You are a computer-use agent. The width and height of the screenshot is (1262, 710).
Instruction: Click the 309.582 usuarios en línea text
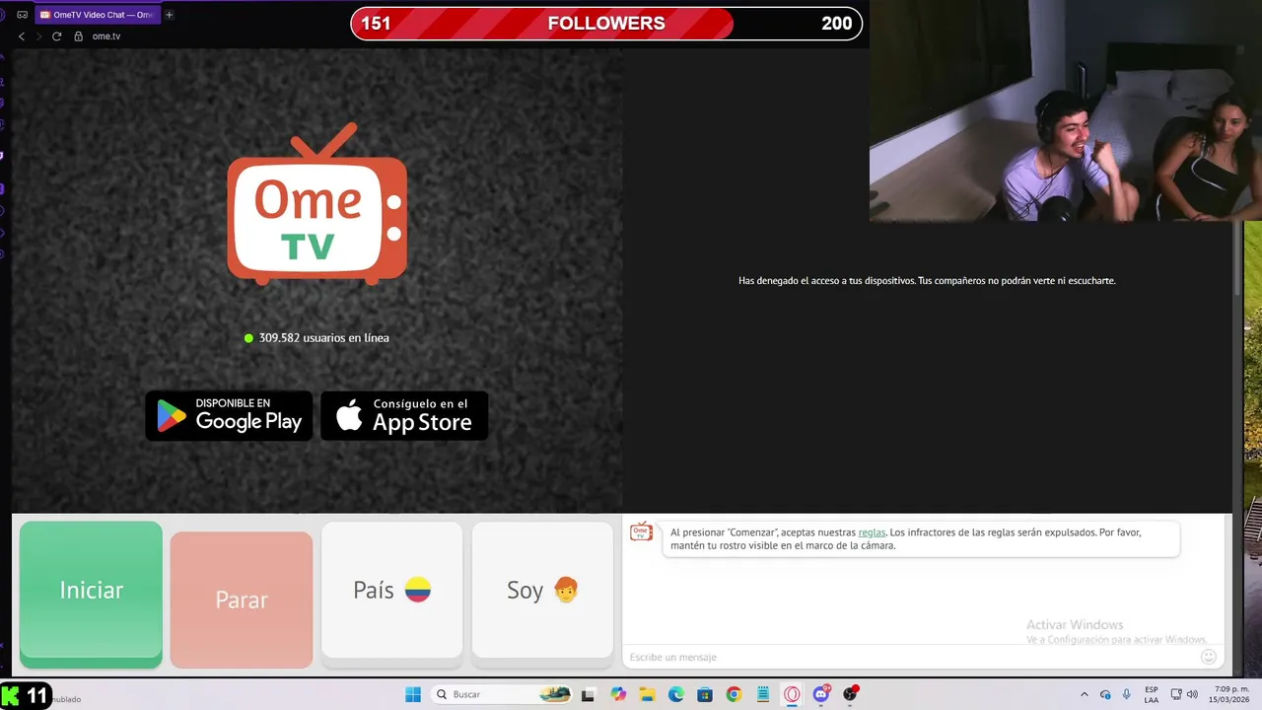(323, 337)
